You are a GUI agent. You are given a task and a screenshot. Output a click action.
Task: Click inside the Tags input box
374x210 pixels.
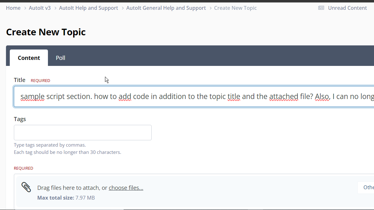pos(83,132)
